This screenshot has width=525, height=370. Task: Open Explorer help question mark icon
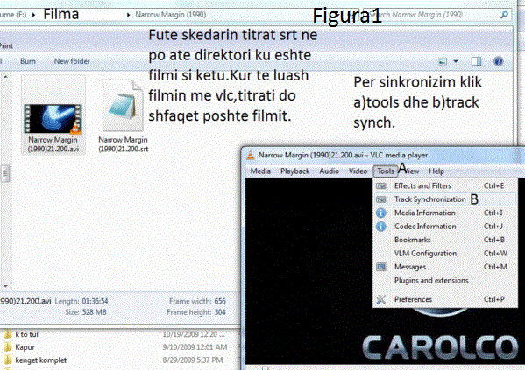click(x=498, y=61)
